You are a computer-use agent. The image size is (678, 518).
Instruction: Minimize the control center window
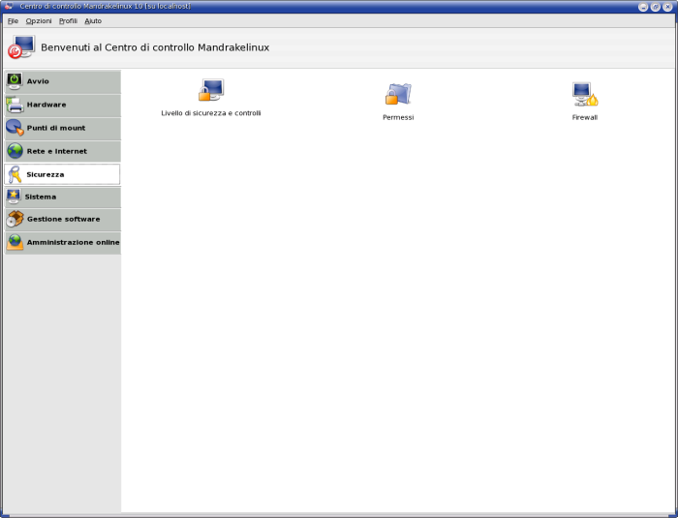(x=643, y=6)
